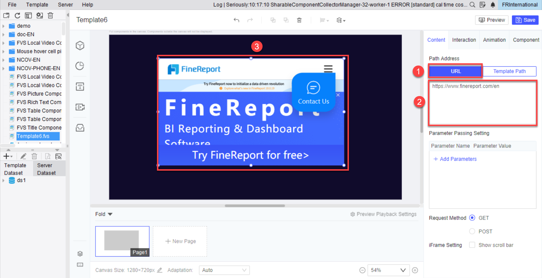The width and height of the screenshot is (542, 278).
Task: Enable the Show scroll bar checkbox
Action: 472,245
